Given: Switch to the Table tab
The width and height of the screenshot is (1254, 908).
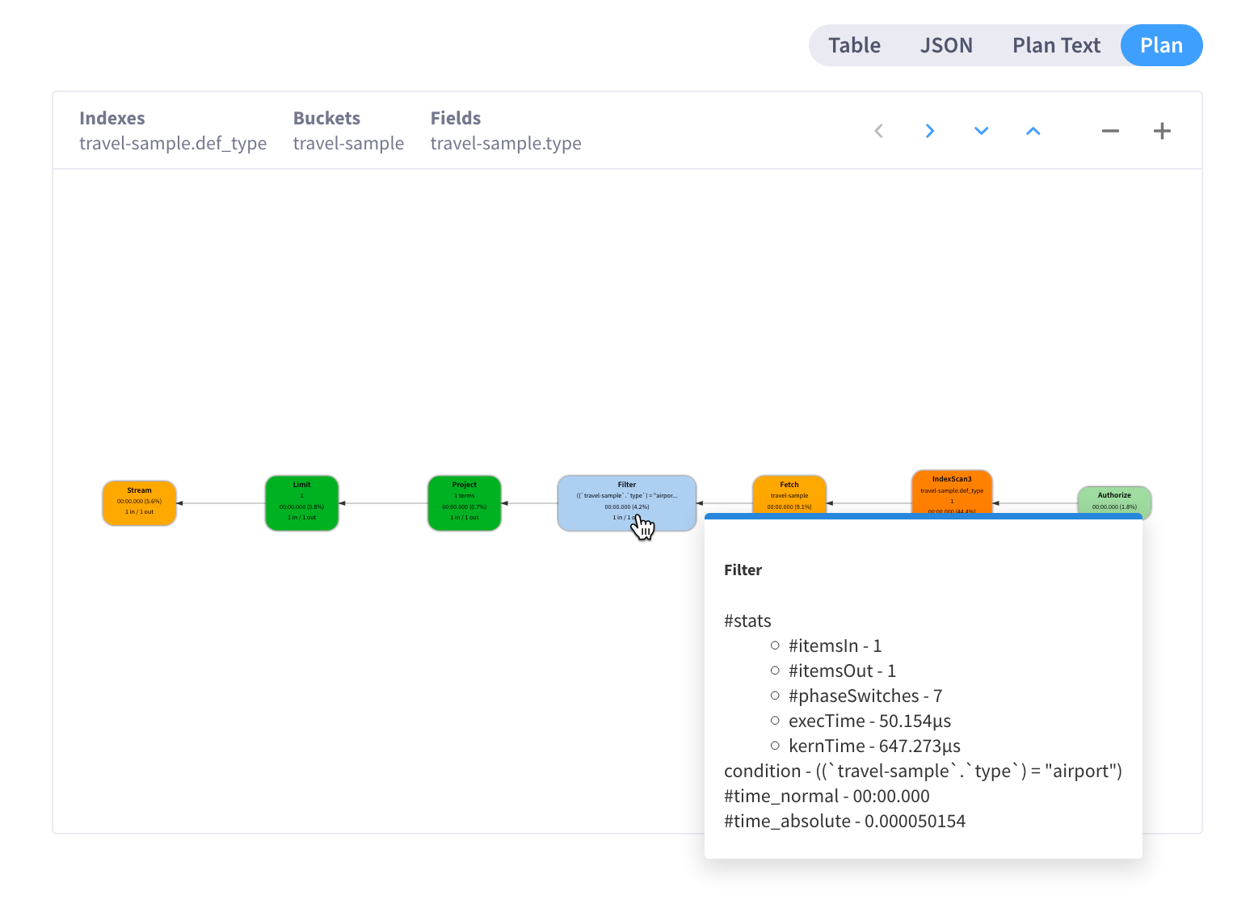Looking at the screenshot, I should (854, 45).
